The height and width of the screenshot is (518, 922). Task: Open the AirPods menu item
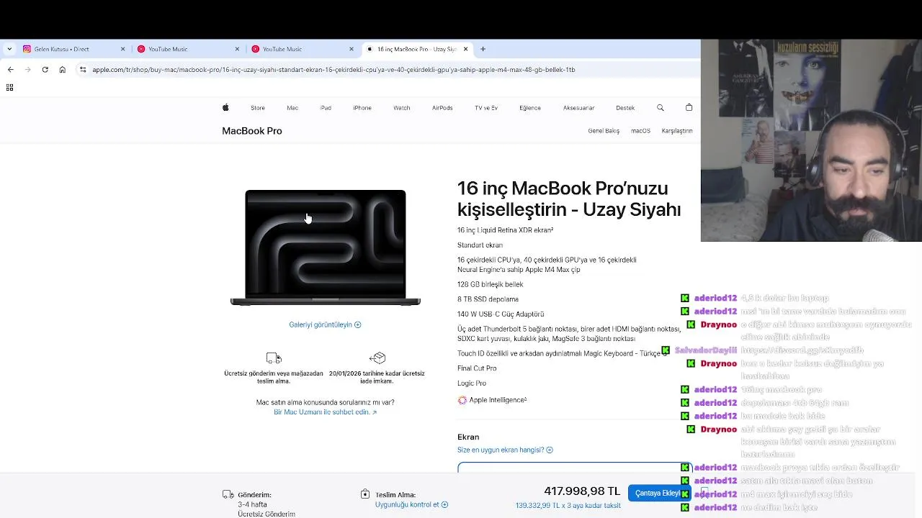(442, 108)
